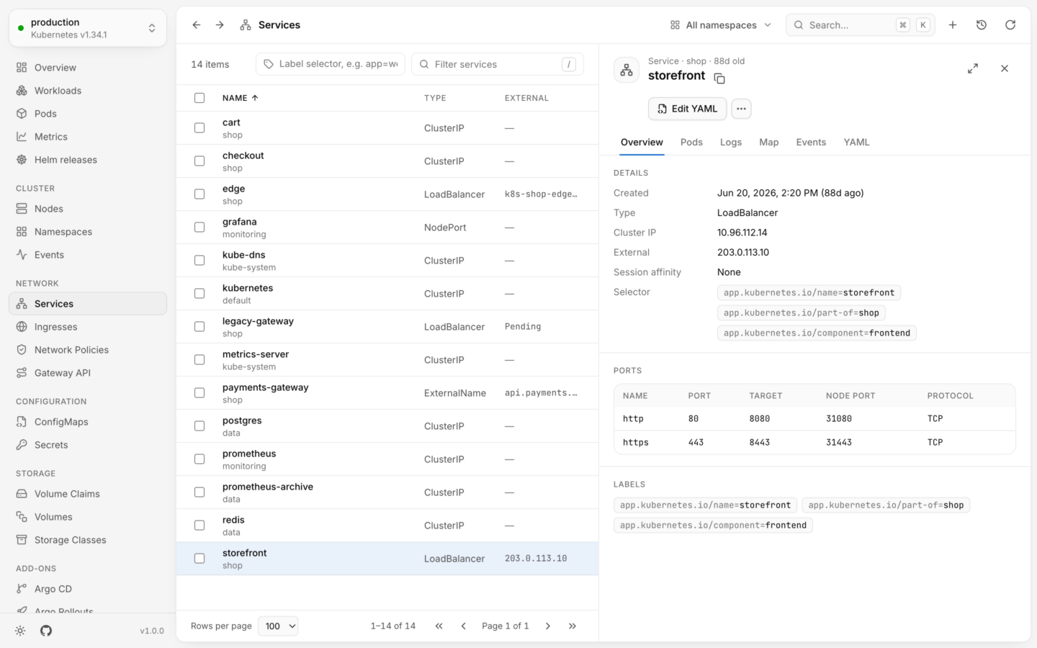
Task: Mark the legacy-gateway service checkbox
Action: 199,327
